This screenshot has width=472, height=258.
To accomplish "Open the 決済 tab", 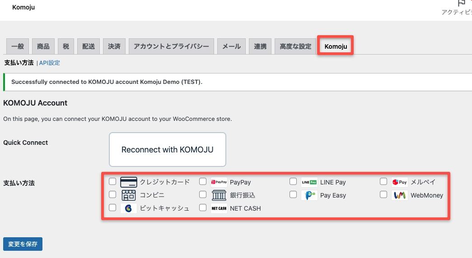I will pyautogui.click(x=114, y=46).
